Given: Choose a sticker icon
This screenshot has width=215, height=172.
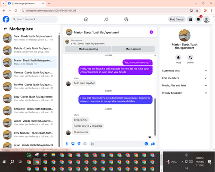Looking at the screenshot, I should point(79,144).
